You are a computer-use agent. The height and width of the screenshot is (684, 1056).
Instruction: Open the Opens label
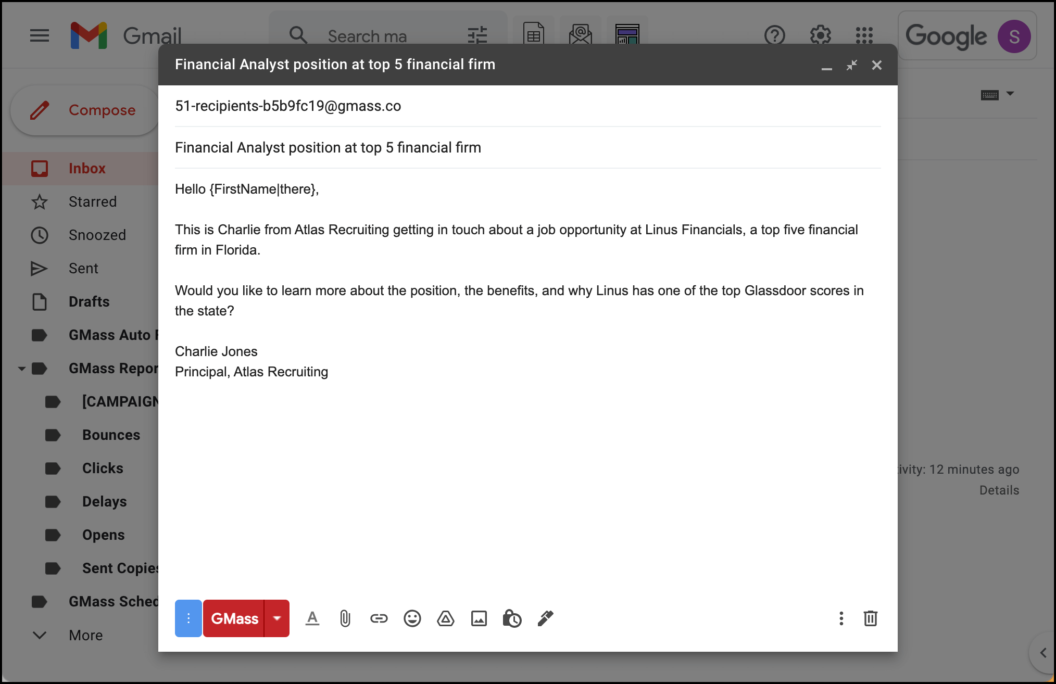(80, 535)
